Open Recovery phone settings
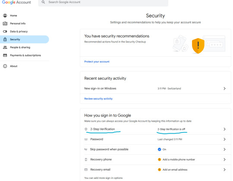 [155, 159]
